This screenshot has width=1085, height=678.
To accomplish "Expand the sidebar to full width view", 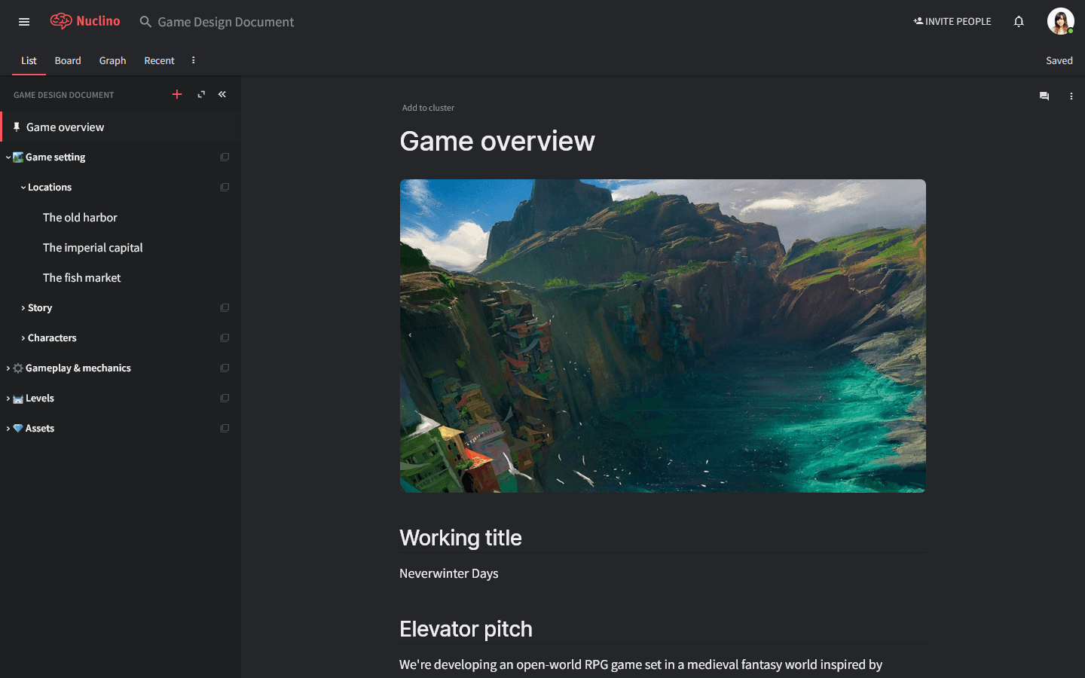I will tap(200, 94).
